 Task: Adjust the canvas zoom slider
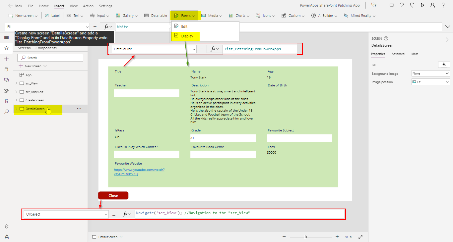point(311,237)
